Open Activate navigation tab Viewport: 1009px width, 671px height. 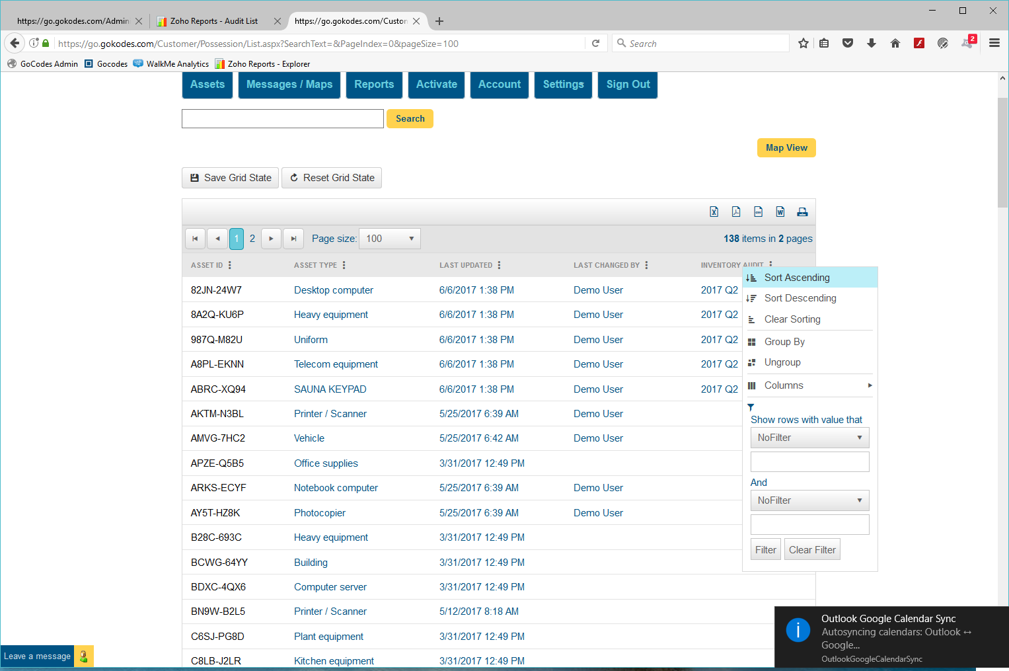coord(437,85)
